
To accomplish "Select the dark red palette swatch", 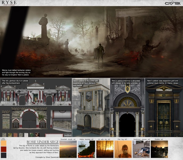I will pos(4,149).
